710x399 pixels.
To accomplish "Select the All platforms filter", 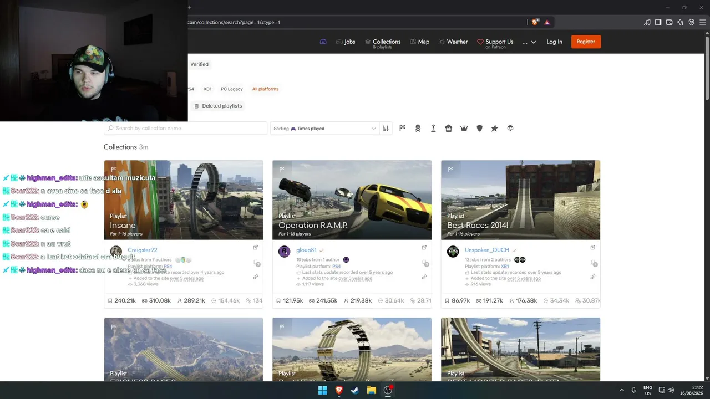I will pyautogui.click(x=265, y=89).
